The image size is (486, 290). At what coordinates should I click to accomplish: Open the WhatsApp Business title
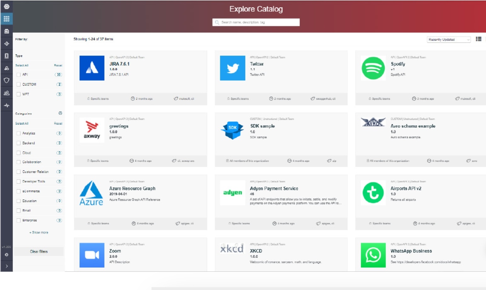pyautogui.click(x=411, y=251)
